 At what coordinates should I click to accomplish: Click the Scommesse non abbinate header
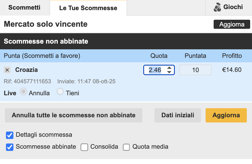tap(46, 41)
